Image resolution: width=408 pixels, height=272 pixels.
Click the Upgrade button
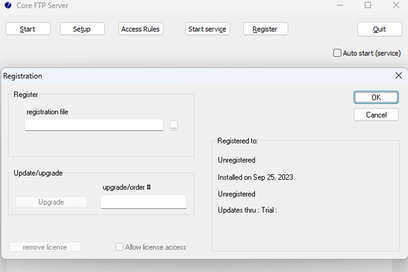51,202
